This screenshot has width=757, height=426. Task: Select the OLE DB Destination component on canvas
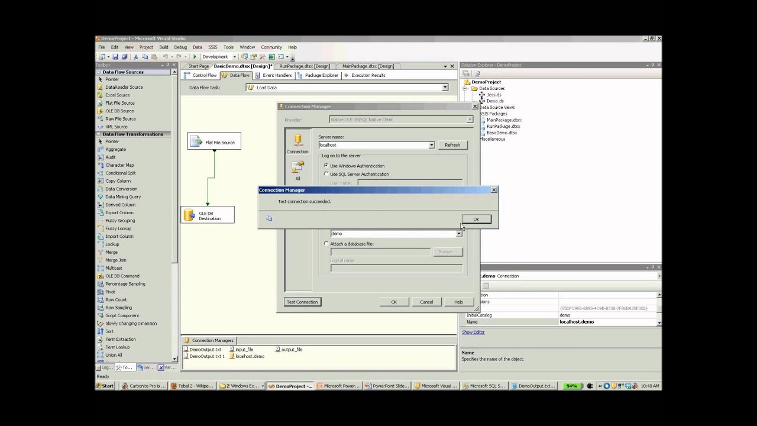(x=208, y=215)
